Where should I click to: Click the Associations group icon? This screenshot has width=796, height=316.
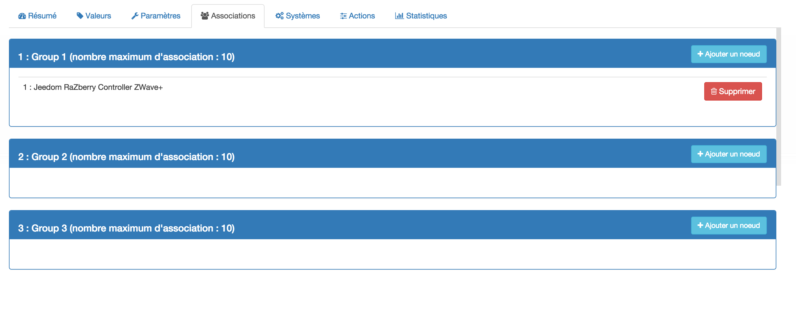[x=205, y=16]
